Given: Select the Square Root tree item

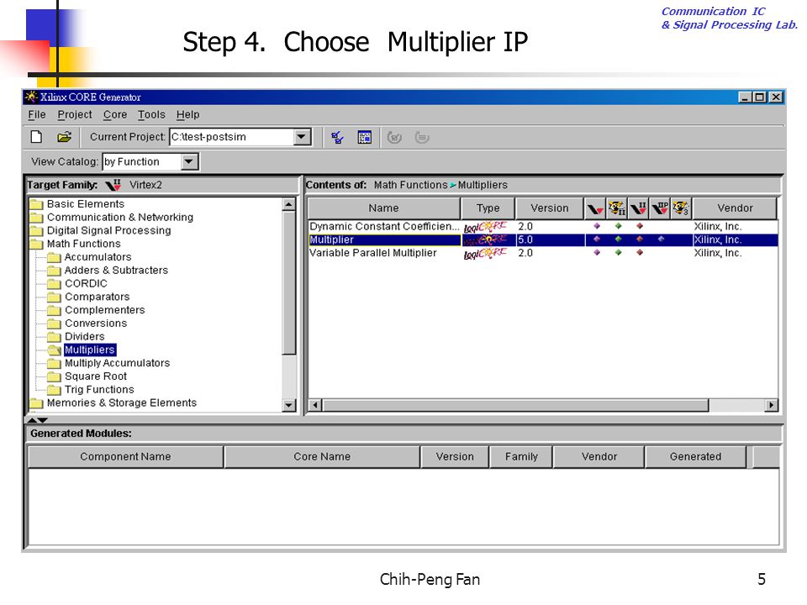Looking at the screenshot, I should click(x=96, y=376).
